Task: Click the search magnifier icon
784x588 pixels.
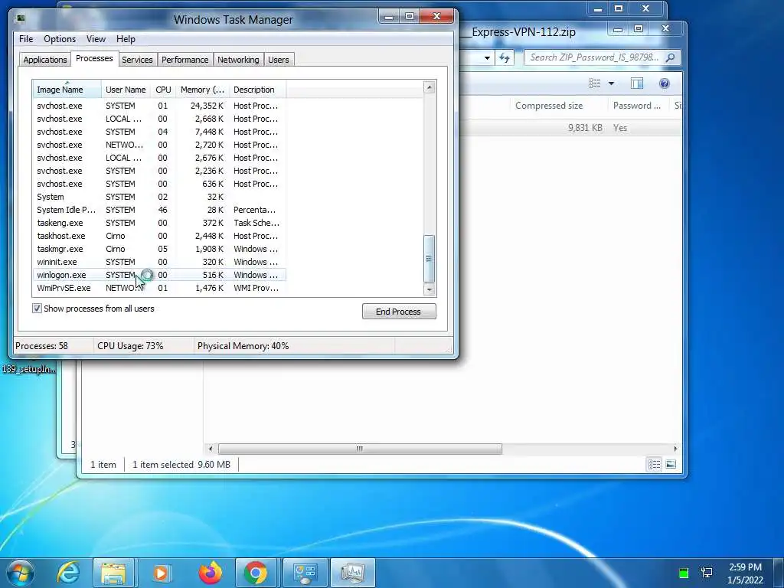Action: click(x=671, y=57)
